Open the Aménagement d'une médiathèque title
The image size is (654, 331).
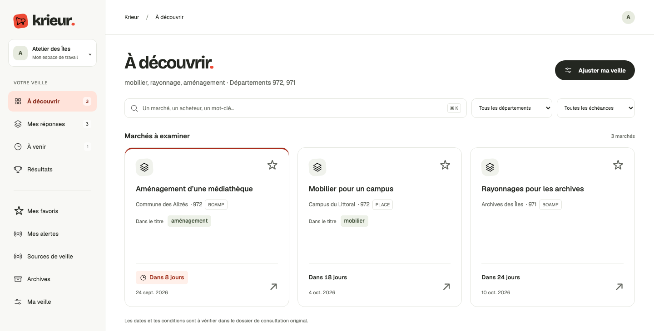coord(194,189)
